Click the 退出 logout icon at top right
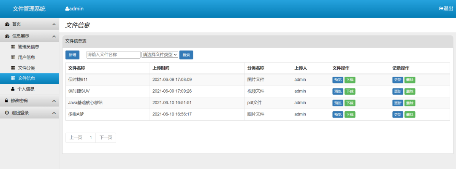Screen dimensions: 456x169 (x=441, y=9)
